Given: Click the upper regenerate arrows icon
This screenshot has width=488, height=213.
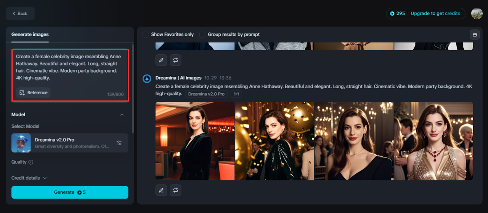Looking at the screenshot, I should coord(175,60).
